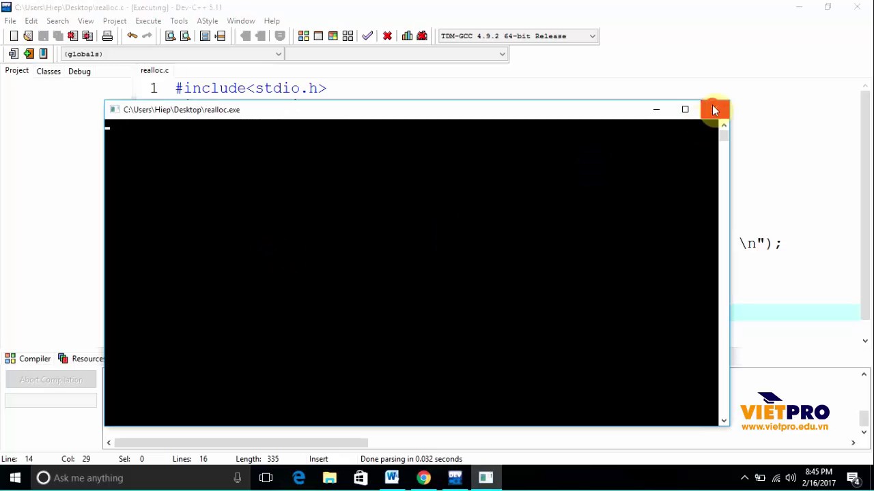Switch to the Project sidebar tab
The width and height of the screenshot is (874, 491).
17,71
